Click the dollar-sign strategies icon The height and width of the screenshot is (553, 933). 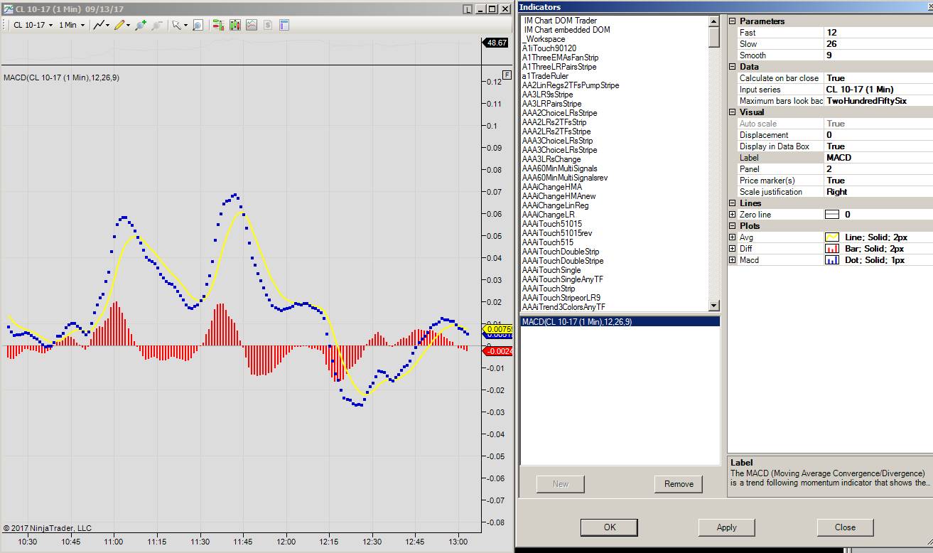click(x=268, y=25)
